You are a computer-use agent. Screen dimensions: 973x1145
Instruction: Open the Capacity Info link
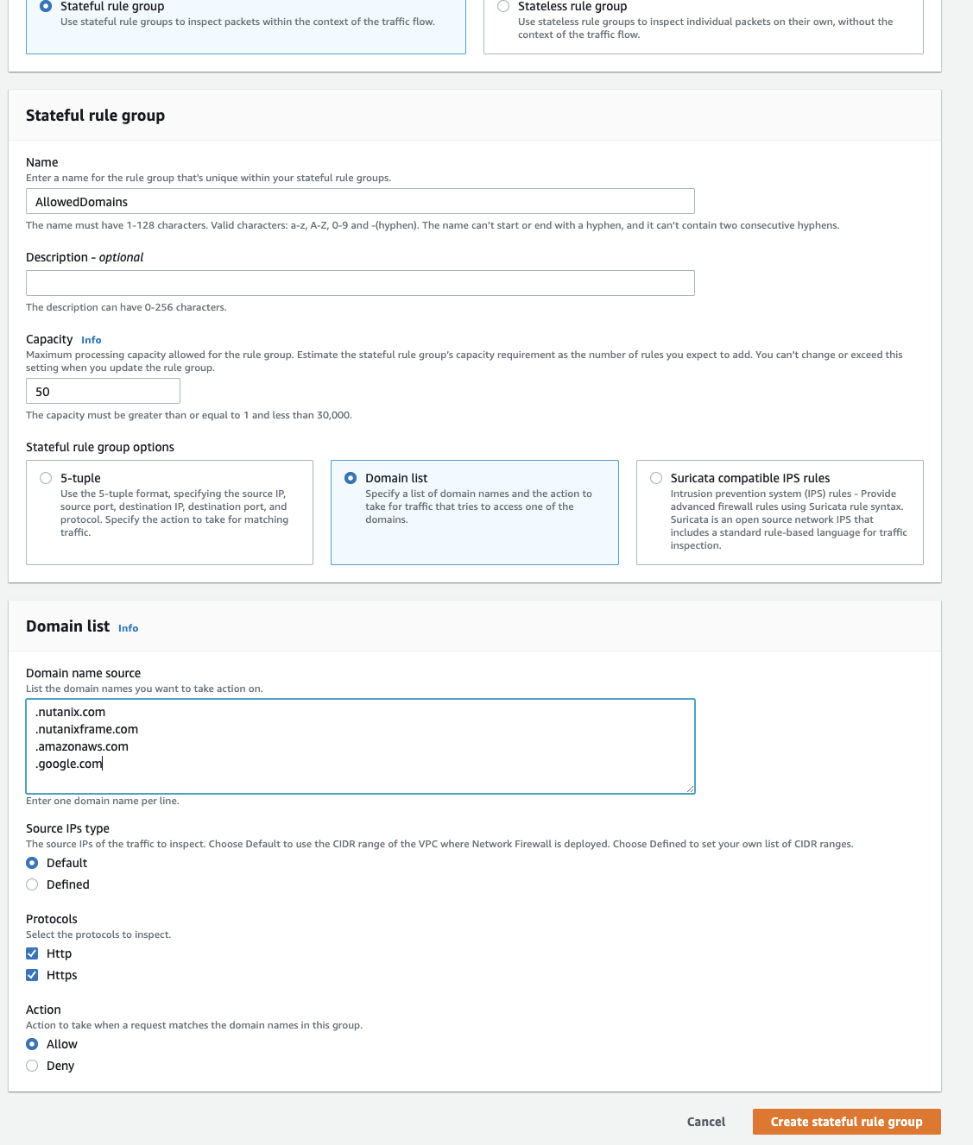pos(91,340)
